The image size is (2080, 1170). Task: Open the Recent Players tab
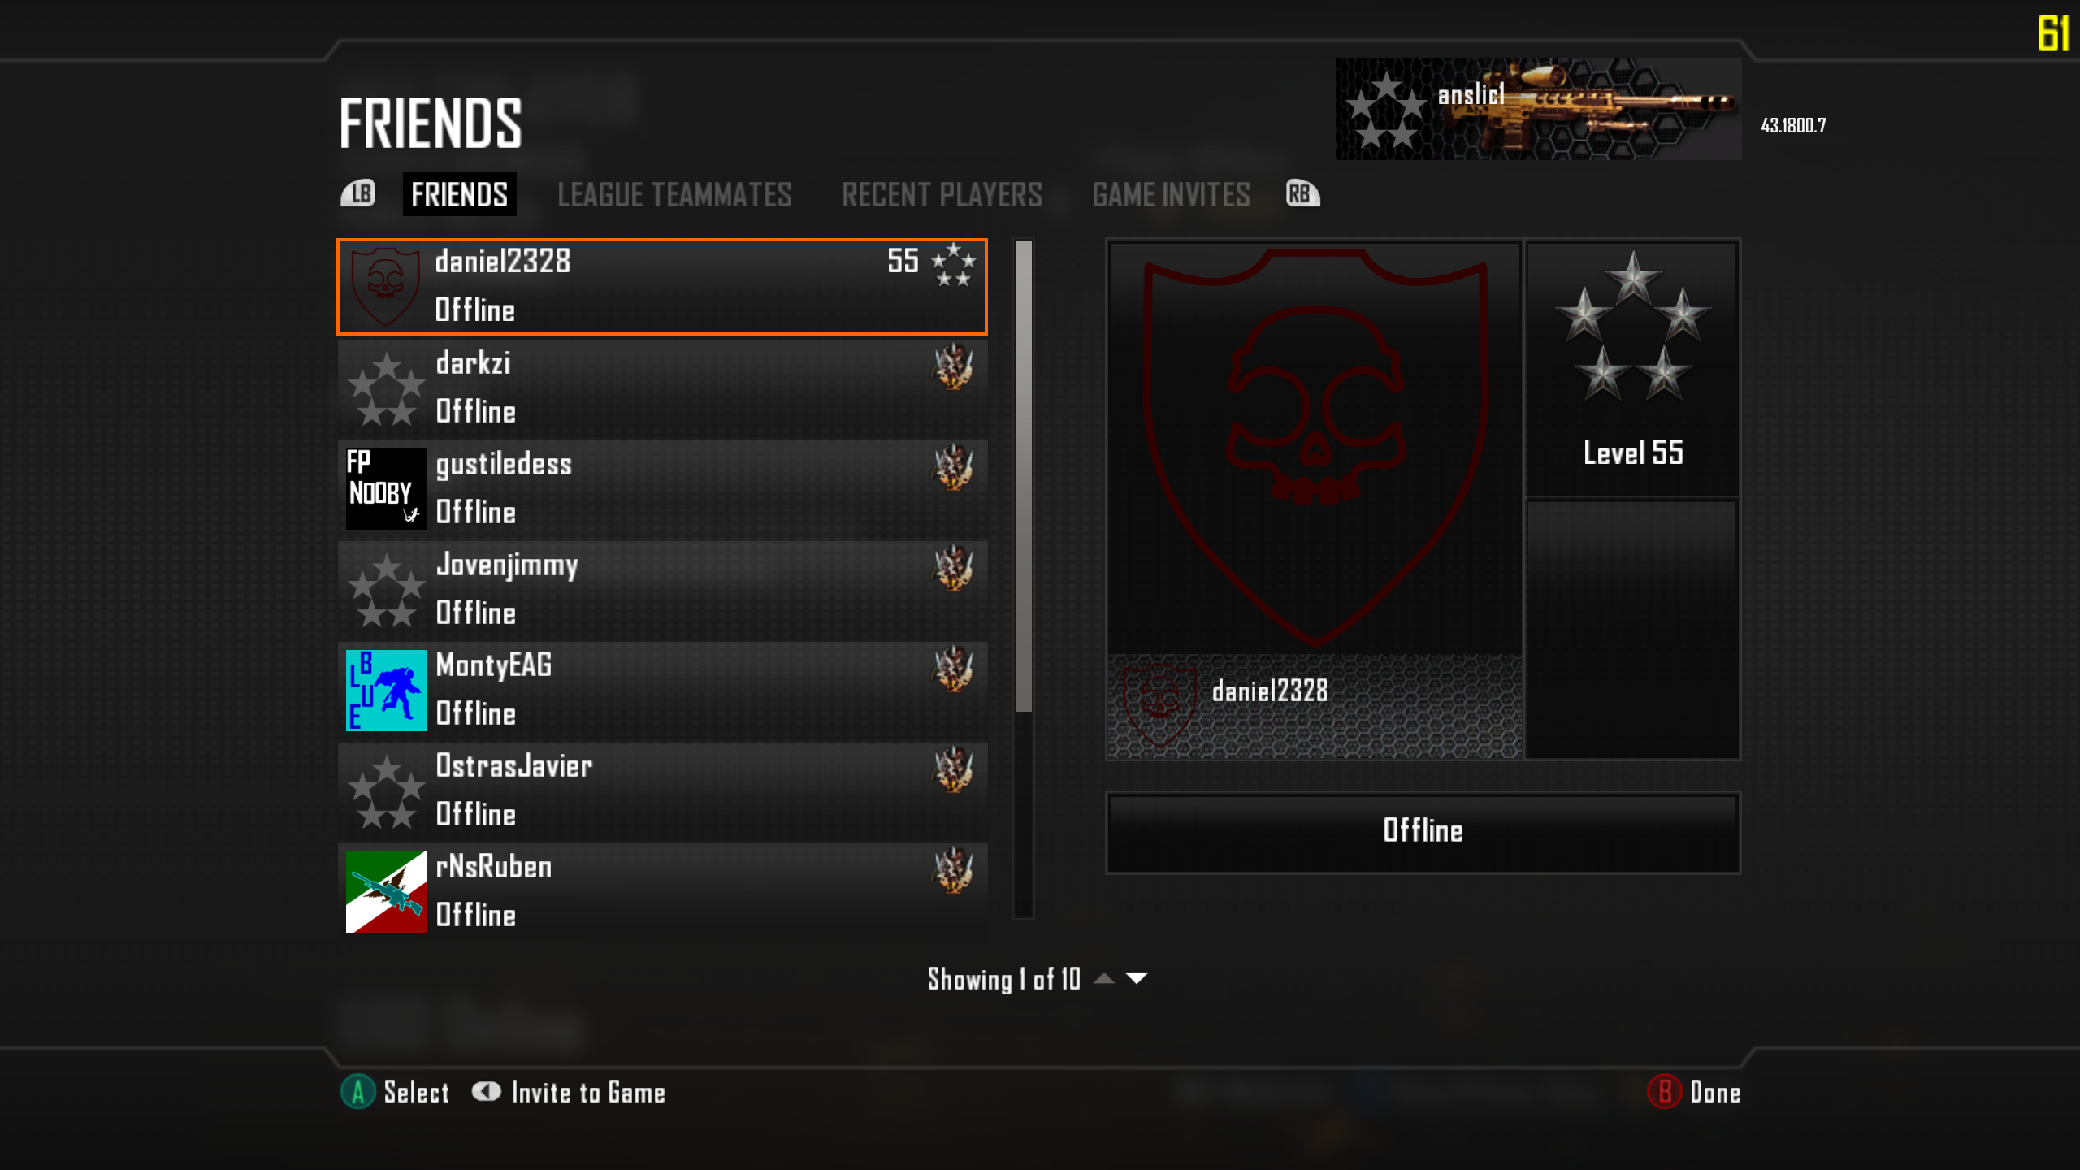942,194
